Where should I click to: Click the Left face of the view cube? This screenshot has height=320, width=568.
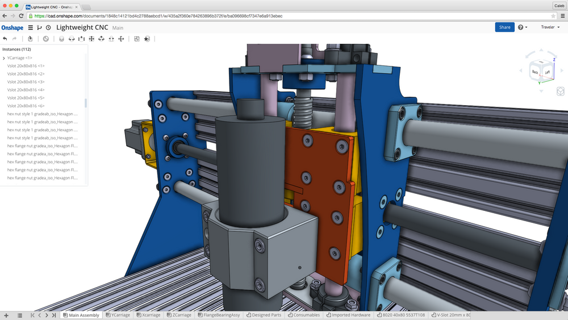click(x=547, y=73)
